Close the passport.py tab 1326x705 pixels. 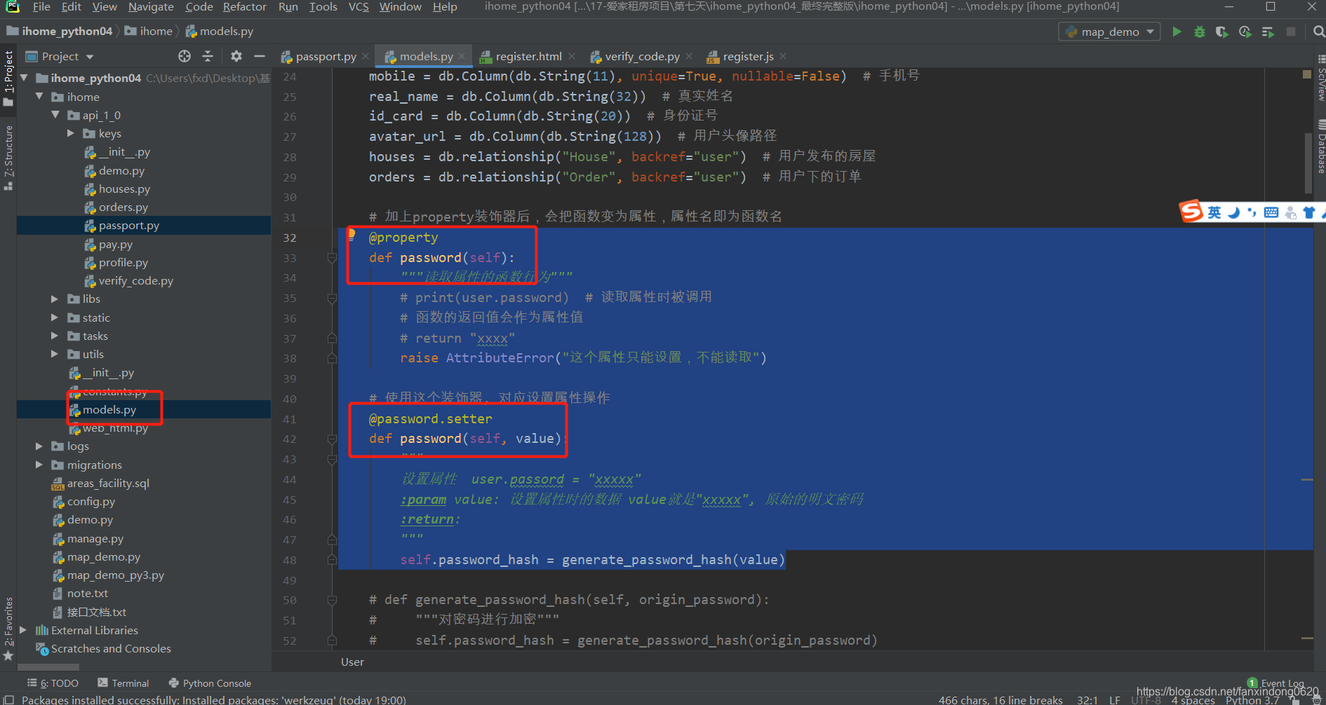[366, 56]
